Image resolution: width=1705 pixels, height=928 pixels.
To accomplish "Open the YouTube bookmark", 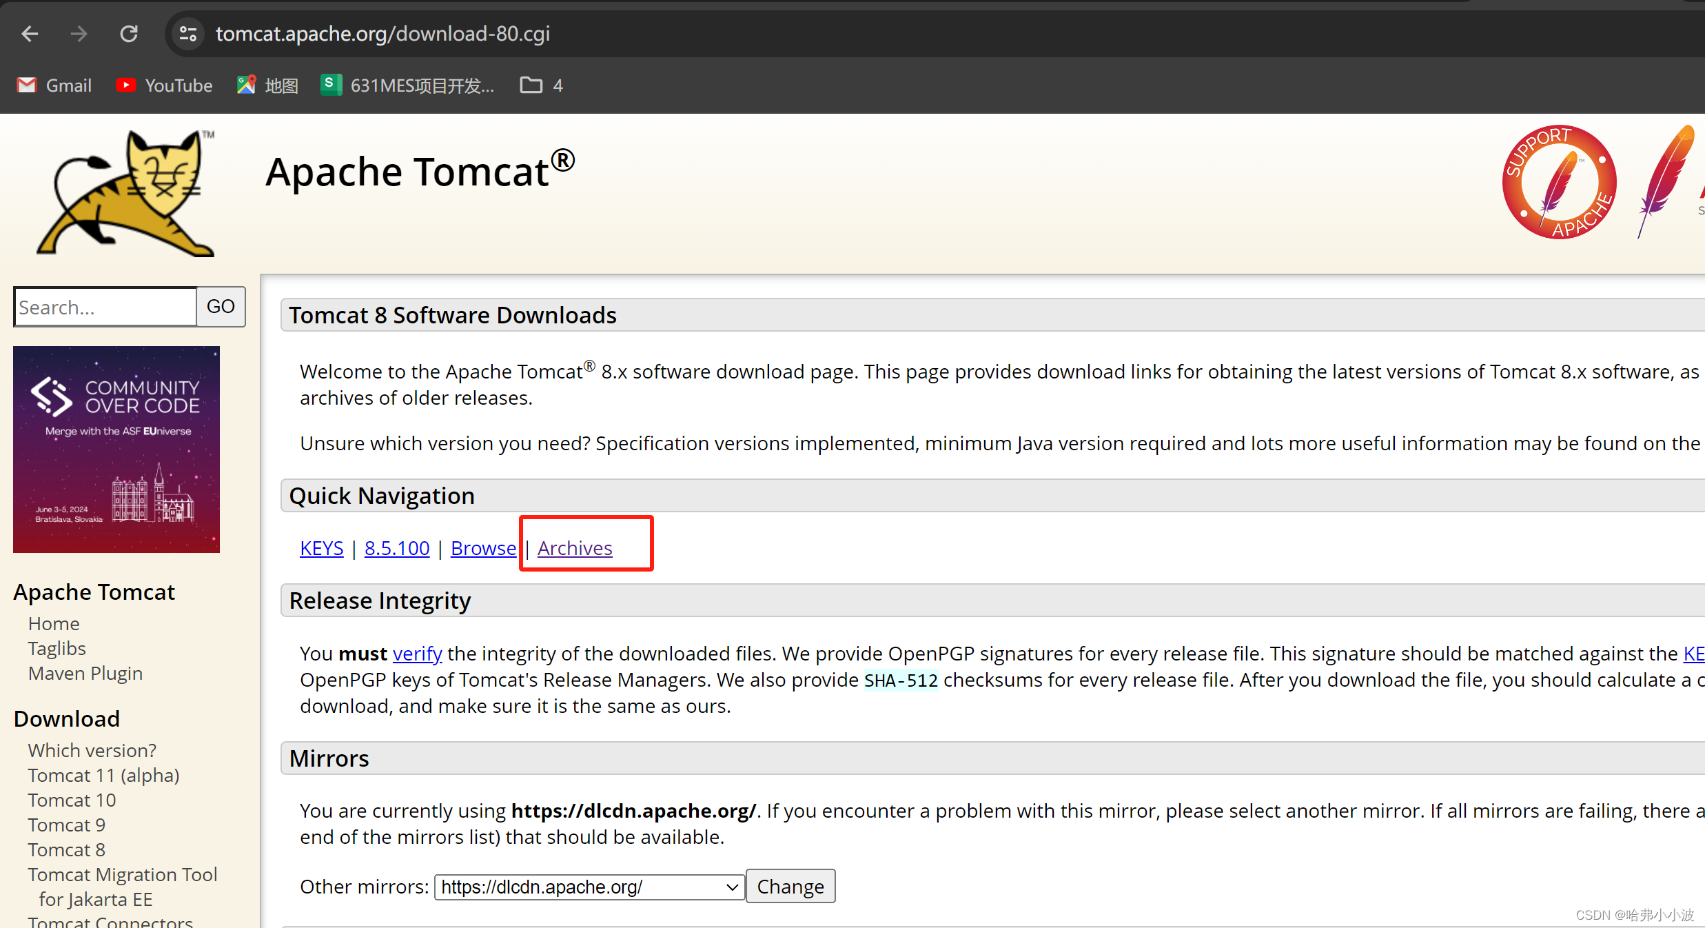I will 164,85.
